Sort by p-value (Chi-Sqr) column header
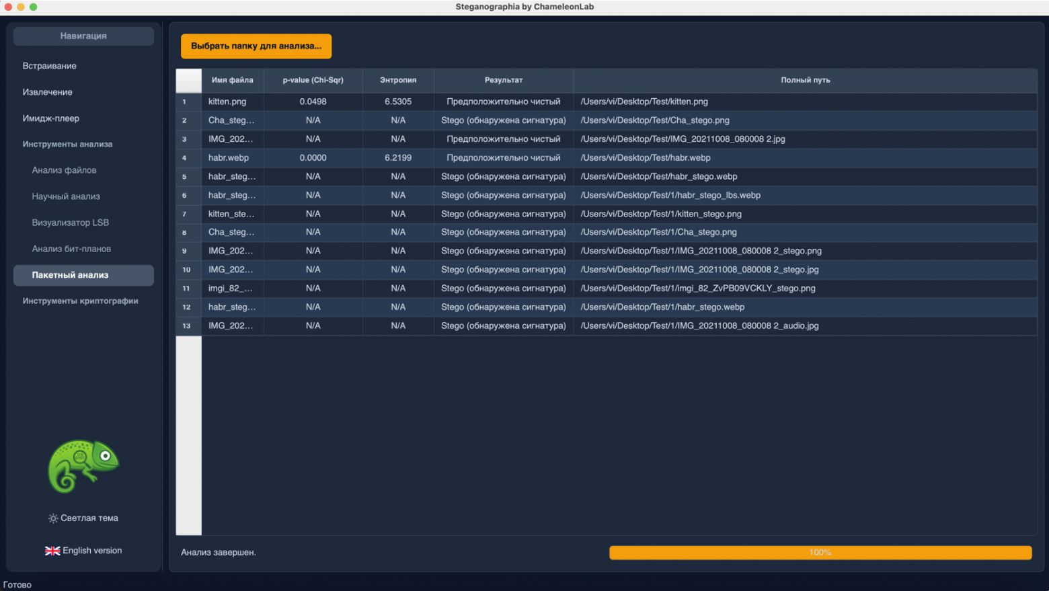Viewport: 1049px width, 591px height. click(x=313, y=80)
